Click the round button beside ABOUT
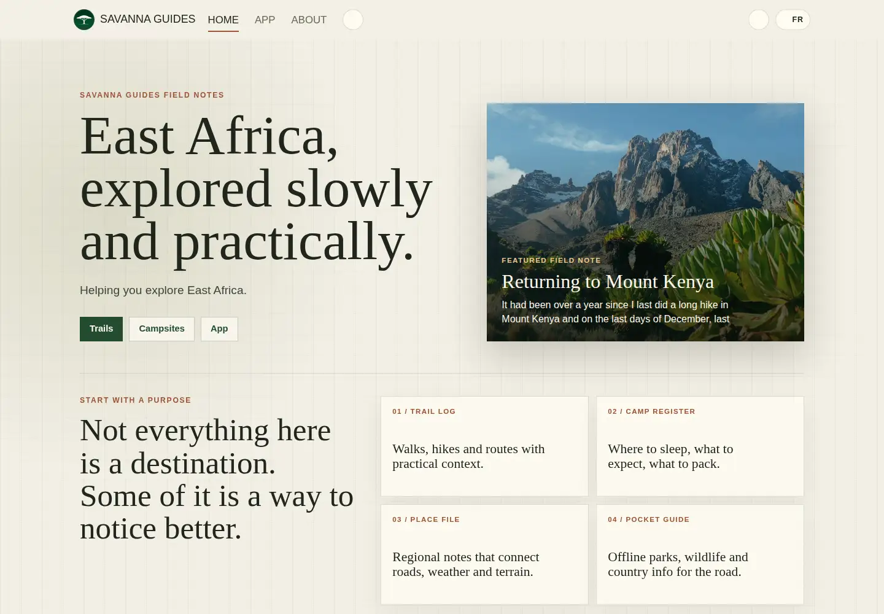This screenshot has width=884, height=614. click(353, 20)
